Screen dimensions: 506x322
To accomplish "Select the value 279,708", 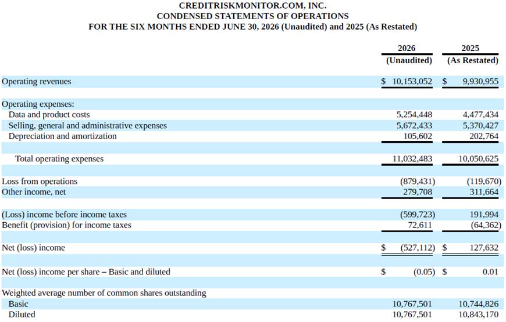I will pos(418,192).
